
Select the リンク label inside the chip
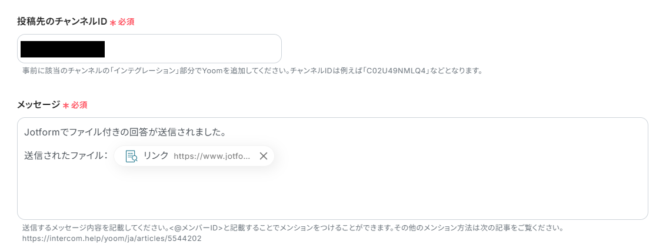pos(156,156)
